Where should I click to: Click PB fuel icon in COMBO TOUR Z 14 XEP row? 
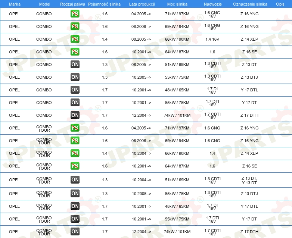tap(75, 153)
